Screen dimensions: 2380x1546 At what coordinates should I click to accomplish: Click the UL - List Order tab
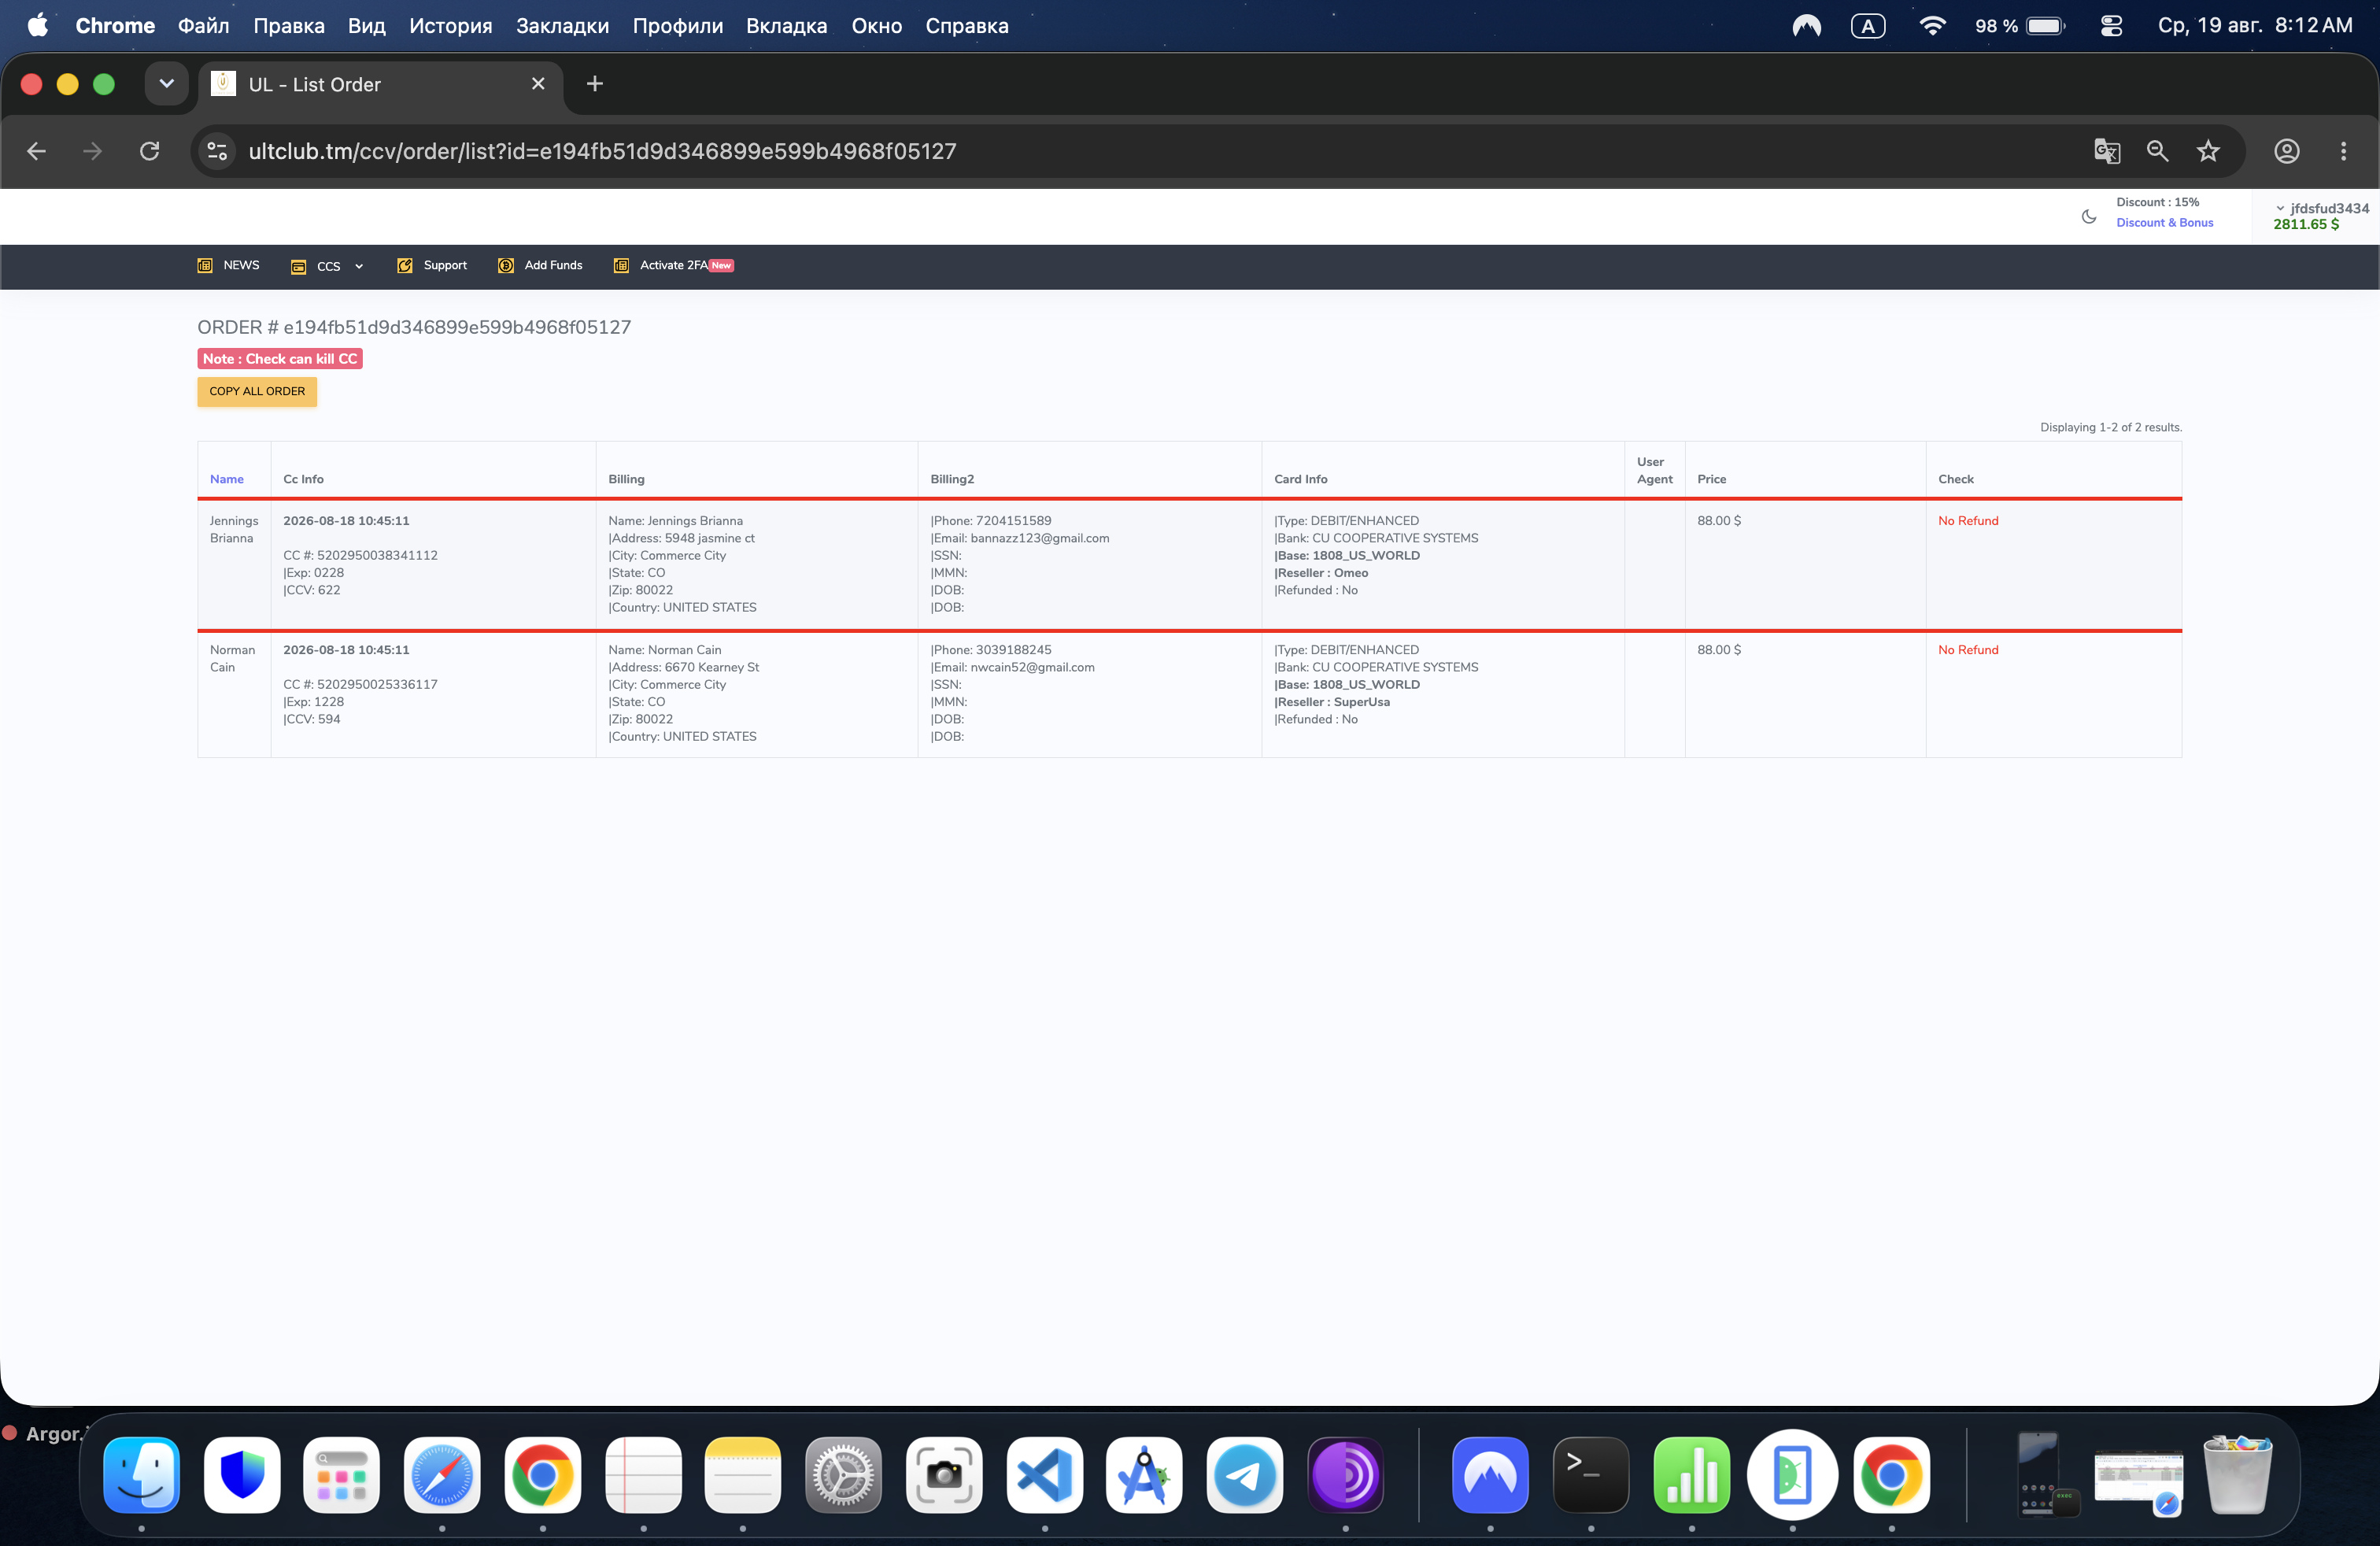coord(380,84)
